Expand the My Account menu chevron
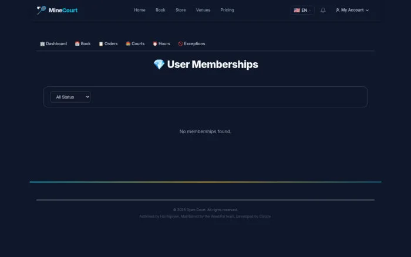The width and height of the screenshot is (411, 257). (x=367, y=11)
